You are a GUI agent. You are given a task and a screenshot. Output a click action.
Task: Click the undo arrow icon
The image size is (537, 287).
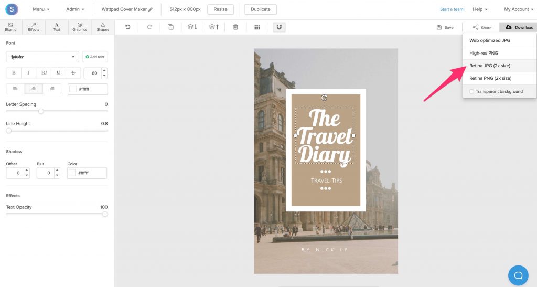(x=128, y=27)
